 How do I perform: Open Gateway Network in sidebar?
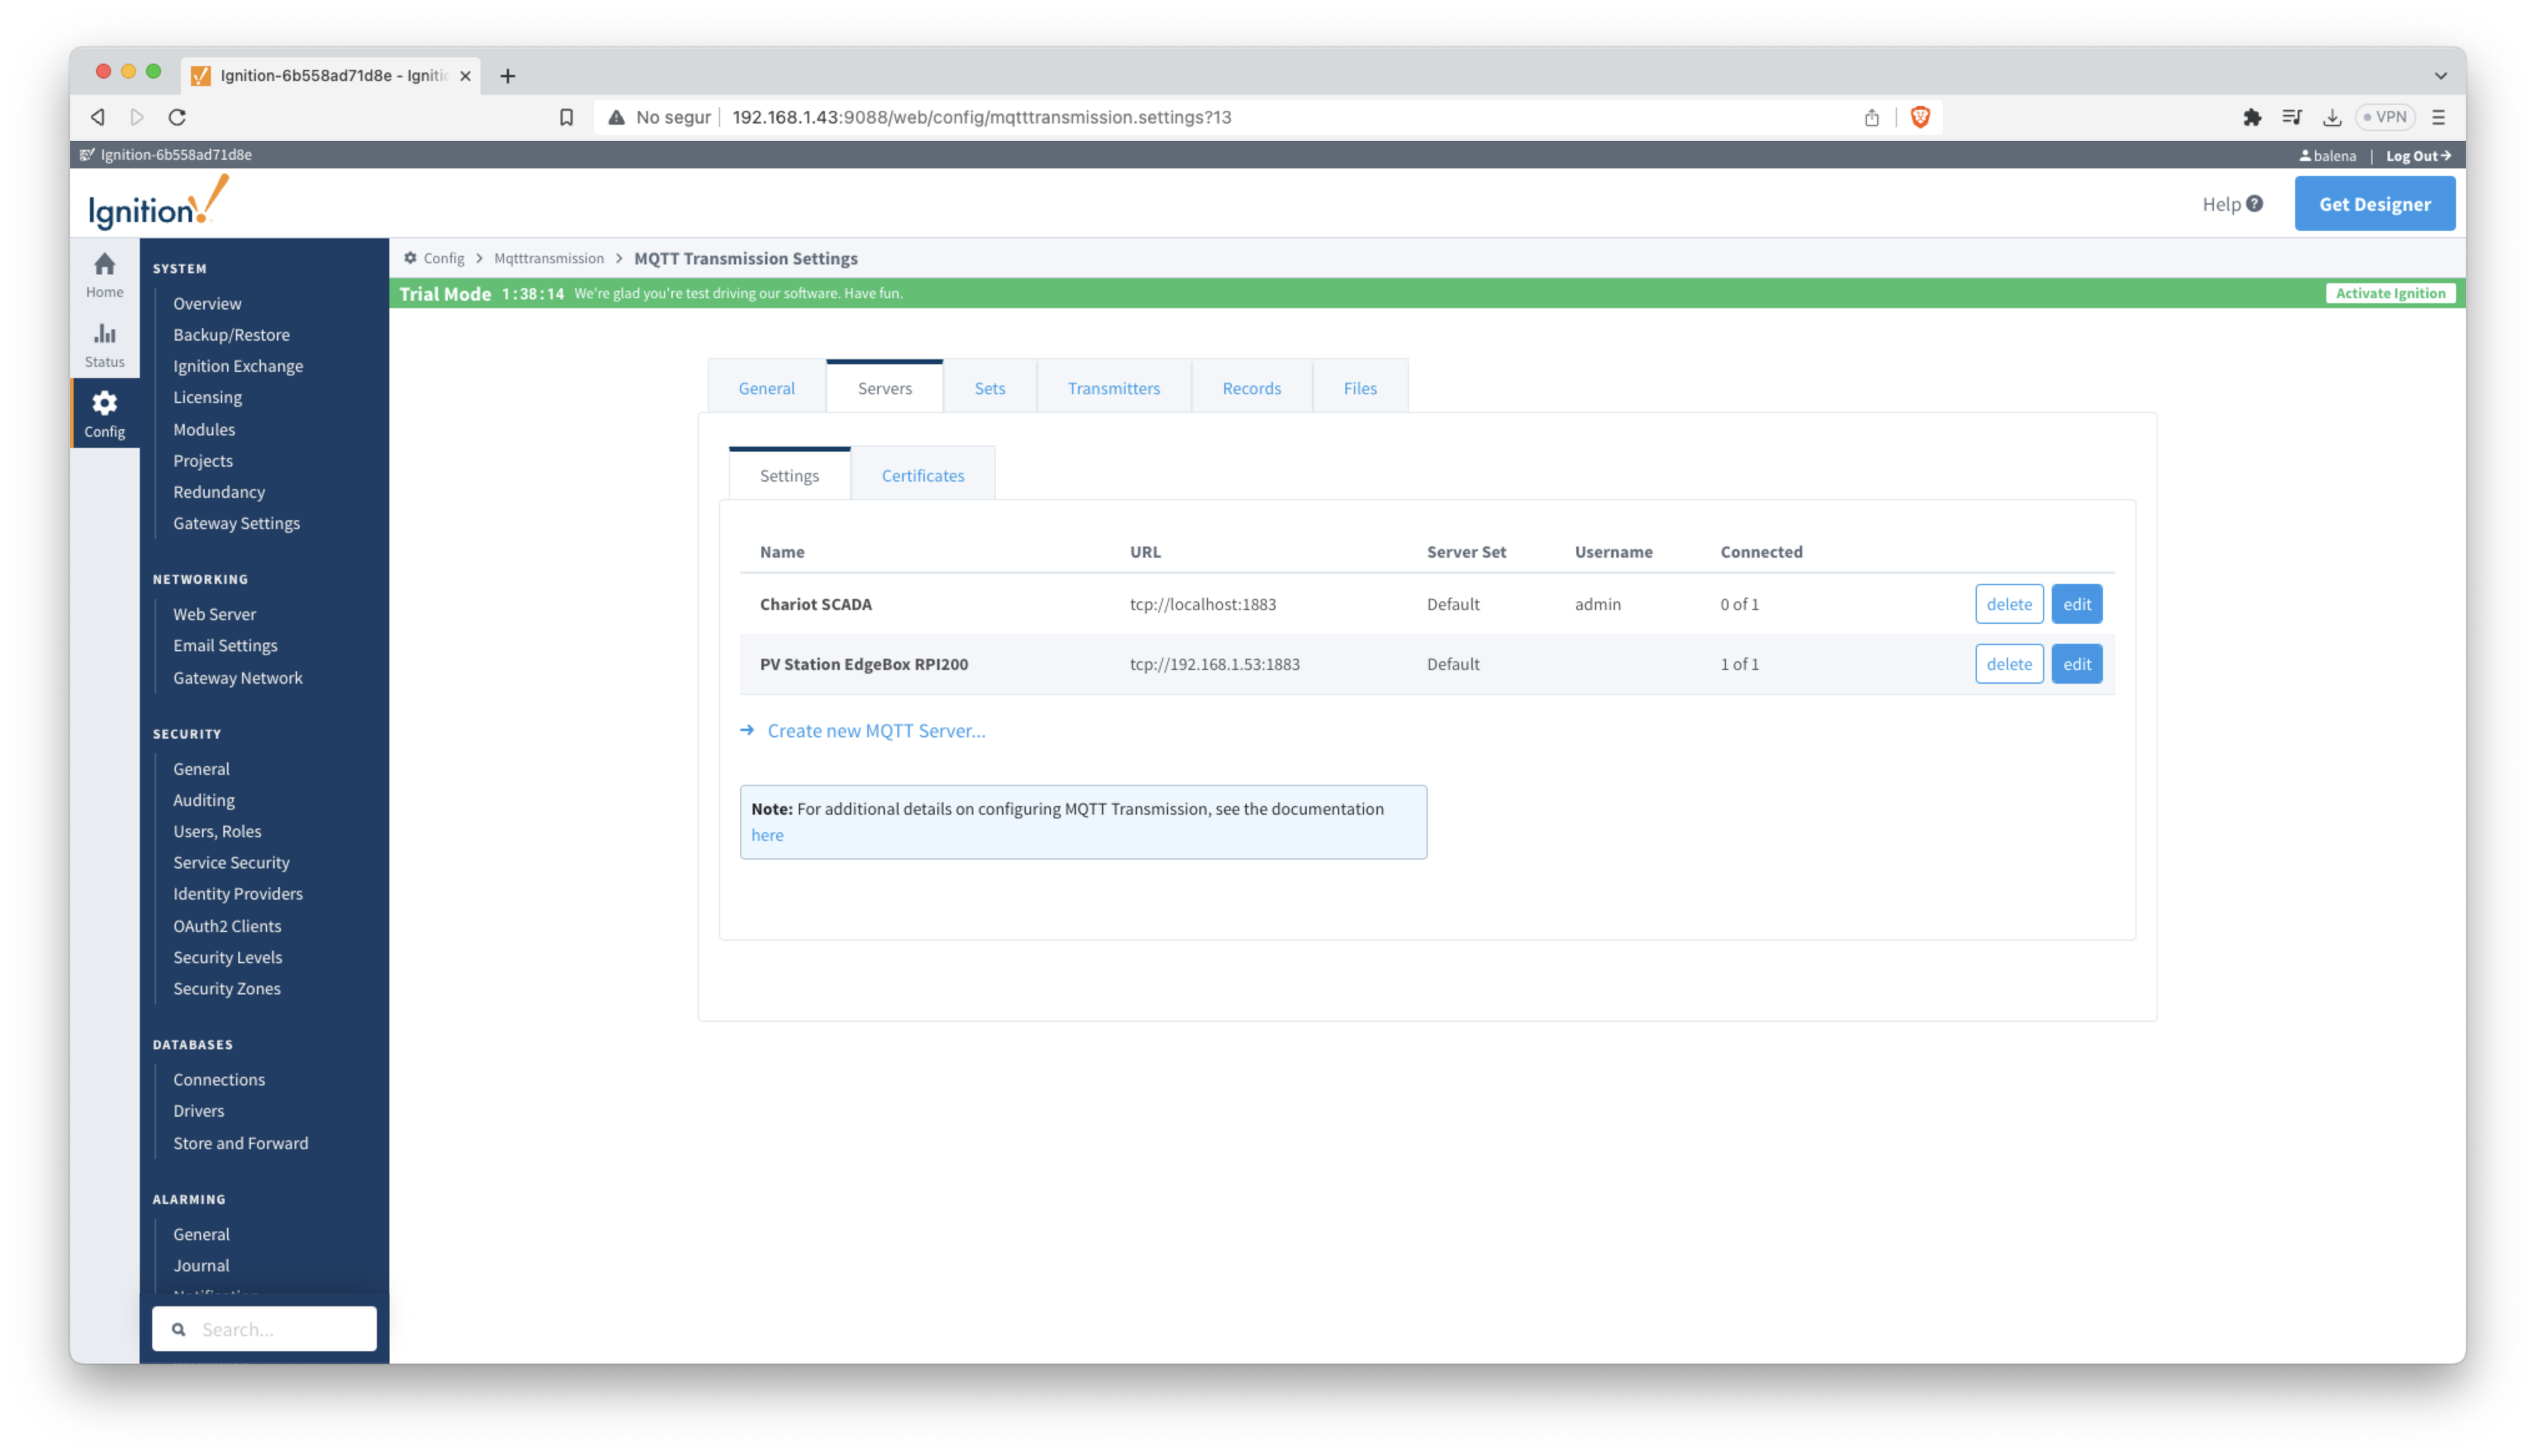tap(237, 678)
